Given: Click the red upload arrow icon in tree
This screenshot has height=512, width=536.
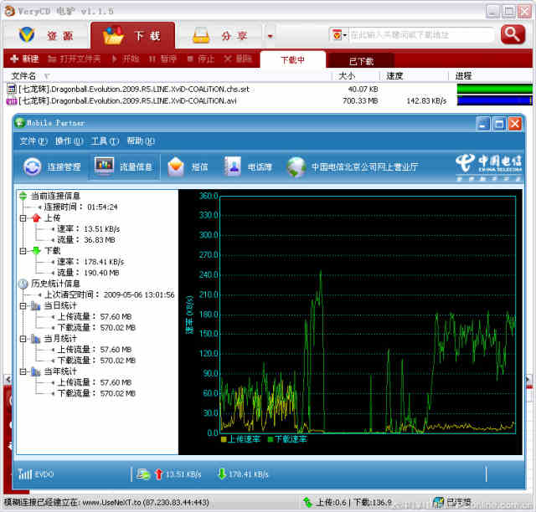Looking at the screenshot, I should 36,218.
